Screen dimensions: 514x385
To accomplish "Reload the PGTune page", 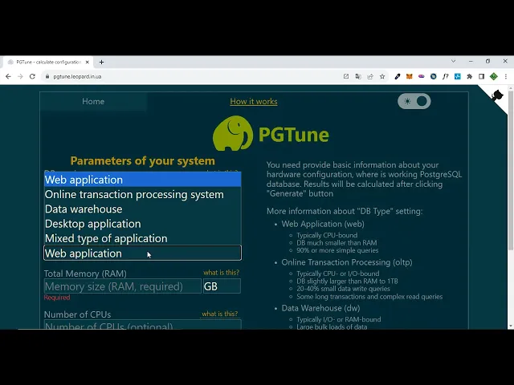I will pyautogui.click(x=32, y=76).
